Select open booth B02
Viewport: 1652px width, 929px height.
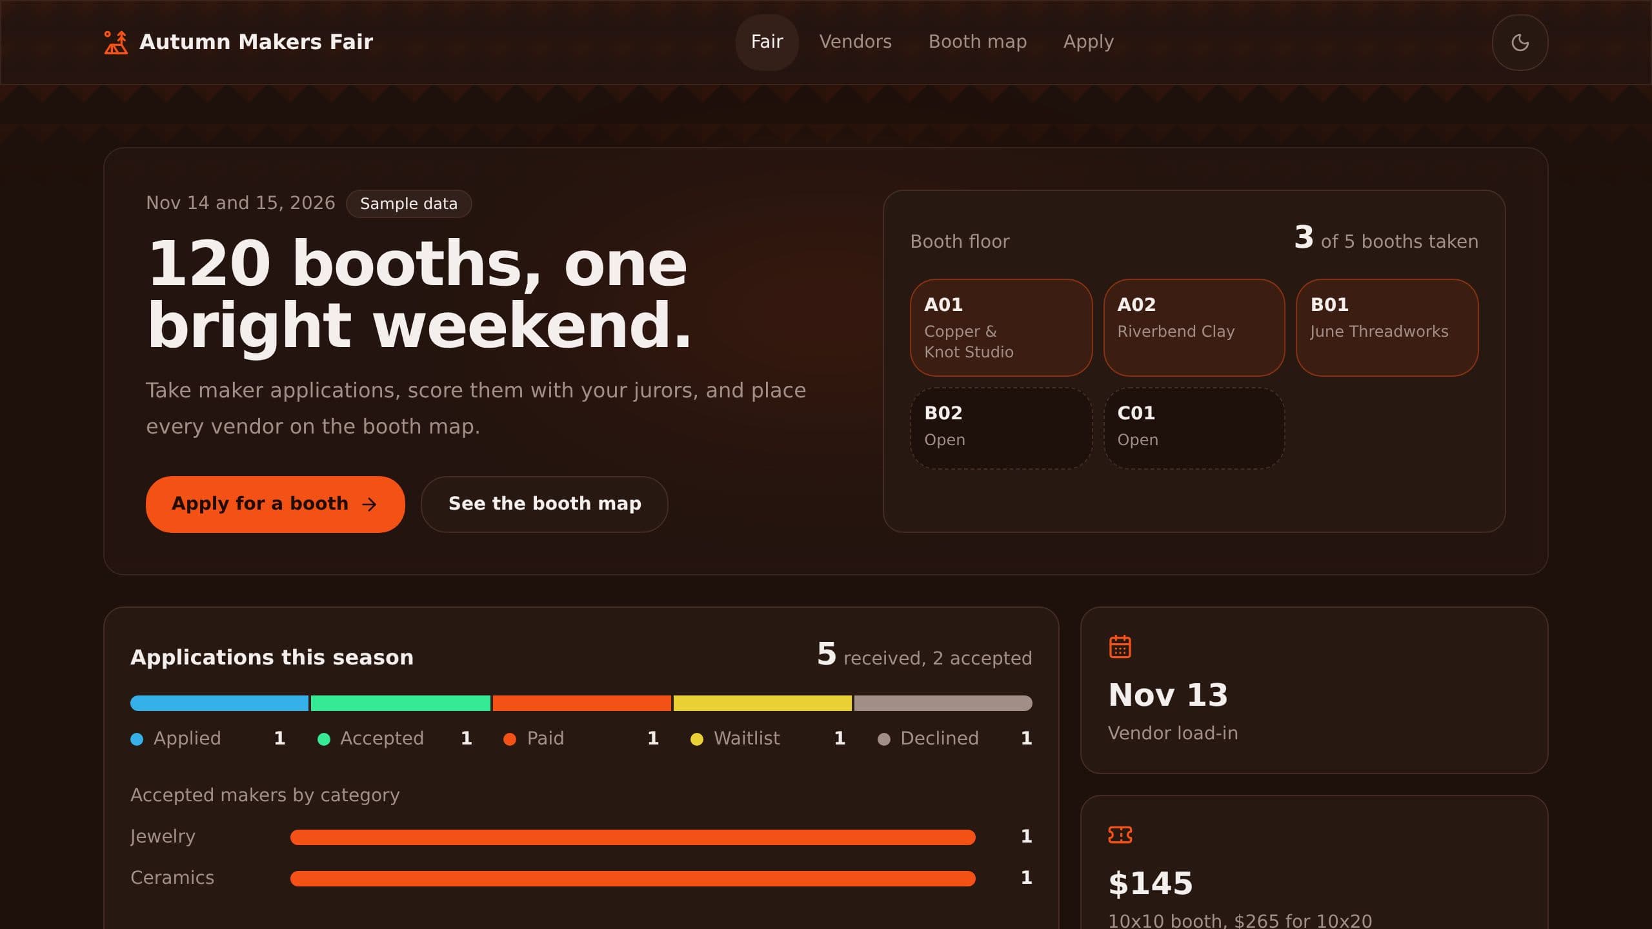[1001, 428]
